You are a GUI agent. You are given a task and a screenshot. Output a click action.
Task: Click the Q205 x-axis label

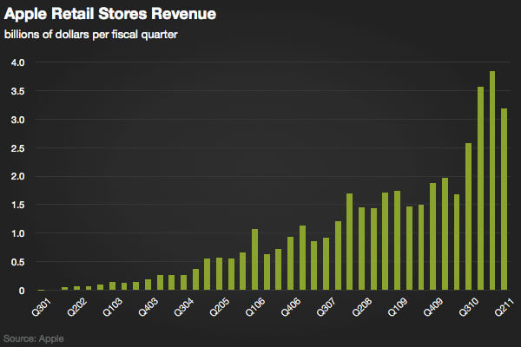pyautogui.click(x=220, y=307)
